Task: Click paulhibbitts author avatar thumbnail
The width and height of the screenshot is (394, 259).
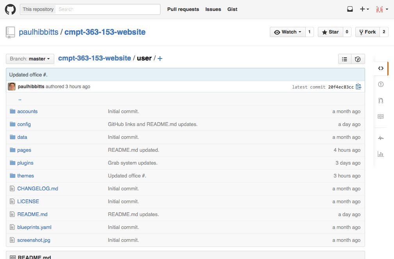Action: (x=12, y=87)
